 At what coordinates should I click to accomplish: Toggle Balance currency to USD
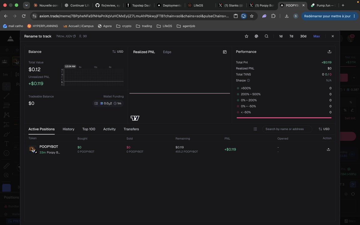(x=118, y=52)
